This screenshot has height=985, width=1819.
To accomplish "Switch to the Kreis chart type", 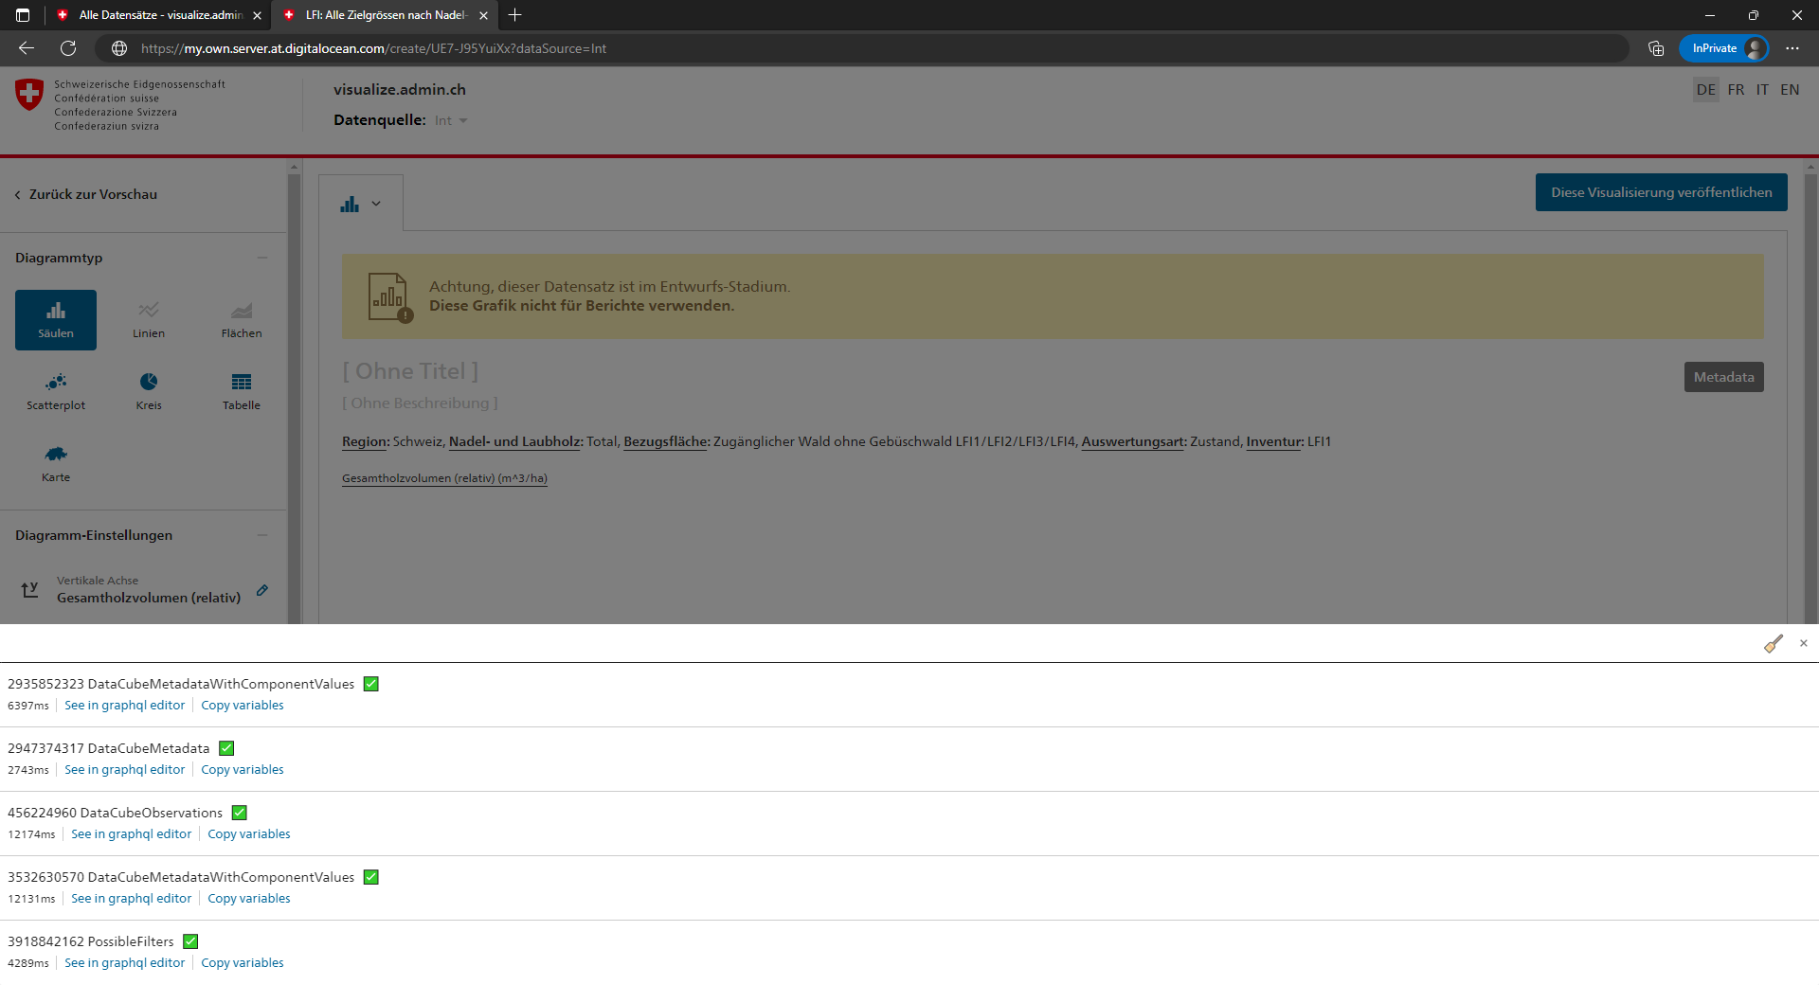I will 149,390.
